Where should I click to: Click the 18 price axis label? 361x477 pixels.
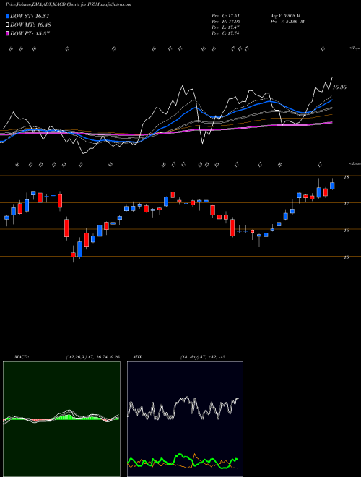pos(347,177)
